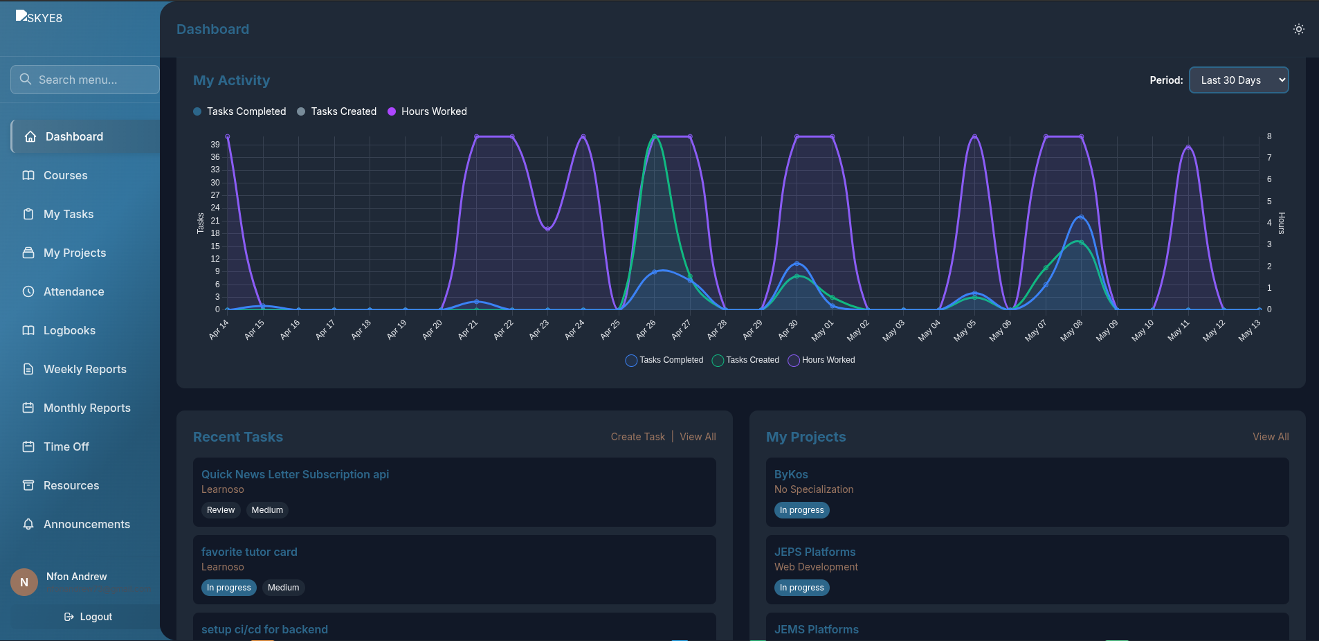1319x641 pixels.
Task: Click the Courses book icon
Action: coord(28,175)
